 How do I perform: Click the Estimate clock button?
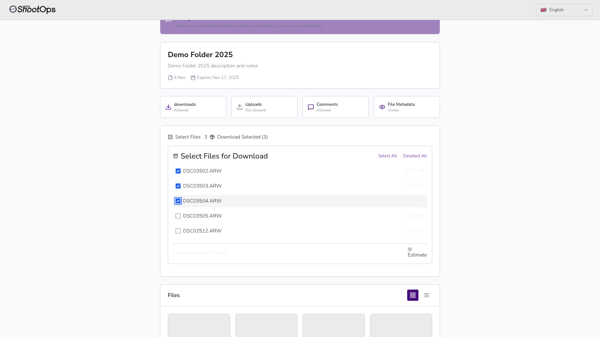click(x=417, y=252)
